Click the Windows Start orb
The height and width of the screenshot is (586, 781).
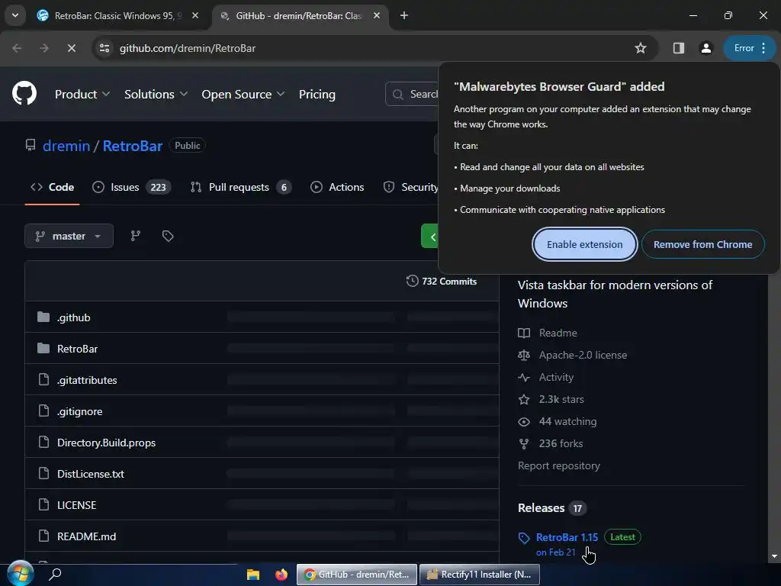click(20, 574)
